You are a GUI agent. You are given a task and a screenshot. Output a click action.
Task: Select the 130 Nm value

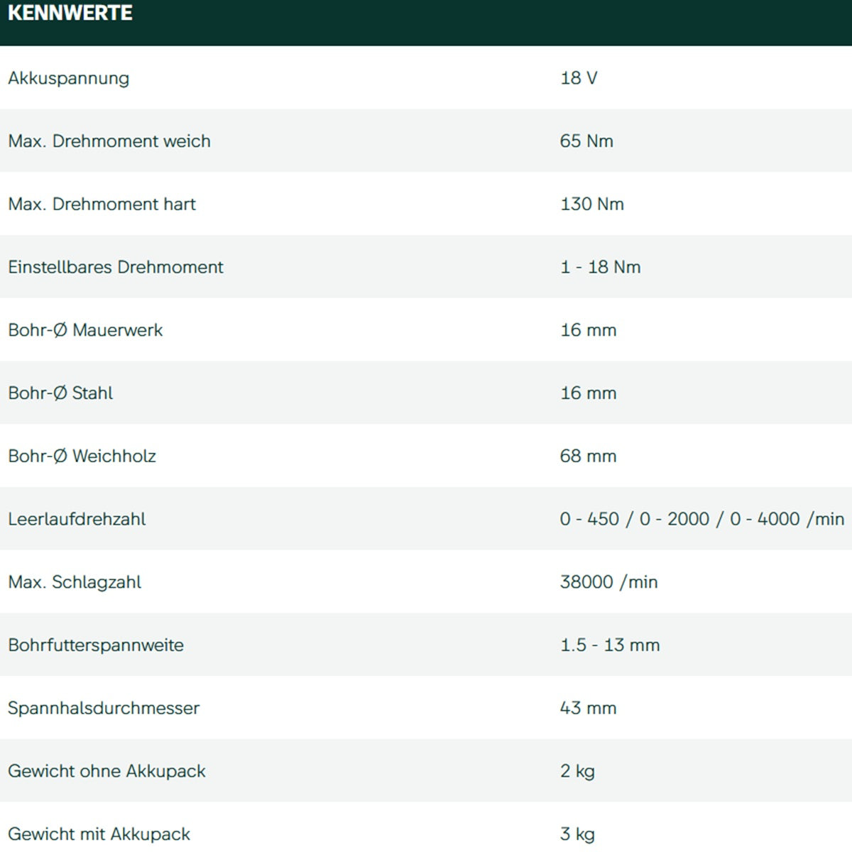(592, 204)
